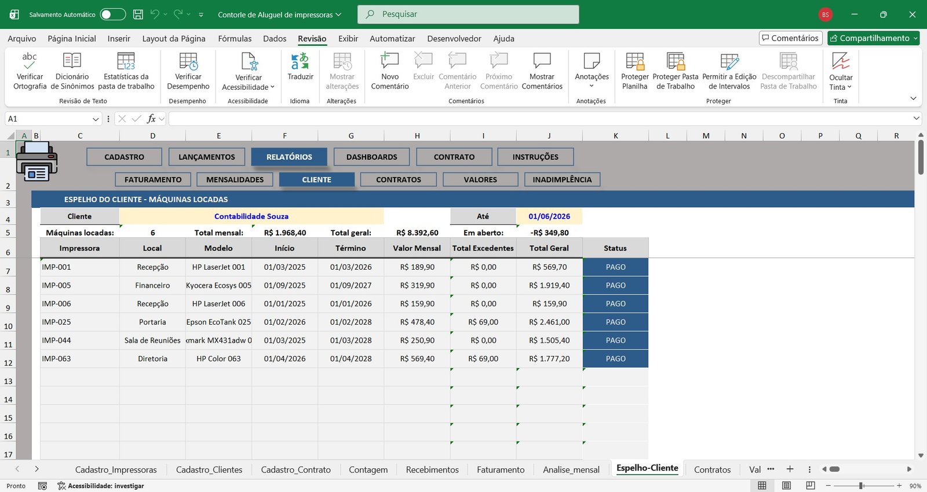Click the Verificar Acessibilidade icon
This screenshot has height=492, width=927.
pos(249,61)
